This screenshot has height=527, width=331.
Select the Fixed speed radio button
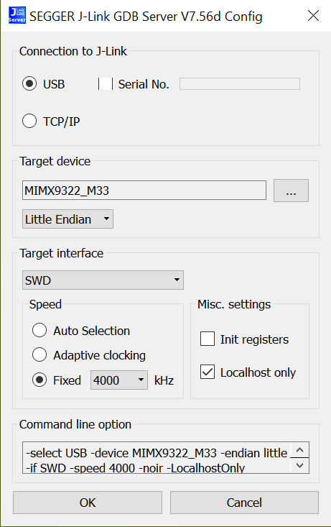(x=39, y=380)
